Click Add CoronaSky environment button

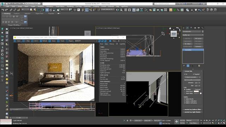coord(192,80)
